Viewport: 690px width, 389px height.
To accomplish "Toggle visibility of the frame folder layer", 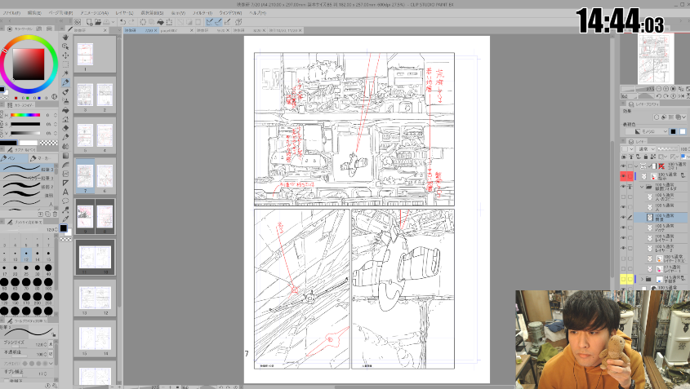I will coord(623,166).
